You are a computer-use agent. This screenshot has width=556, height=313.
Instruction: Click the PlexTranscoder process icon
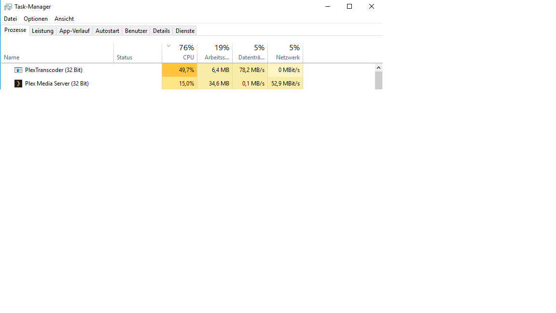pos(18,70)
